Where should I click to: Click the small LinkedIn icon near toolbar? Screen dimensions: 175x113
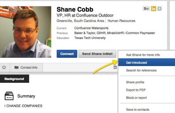point(115,67)
